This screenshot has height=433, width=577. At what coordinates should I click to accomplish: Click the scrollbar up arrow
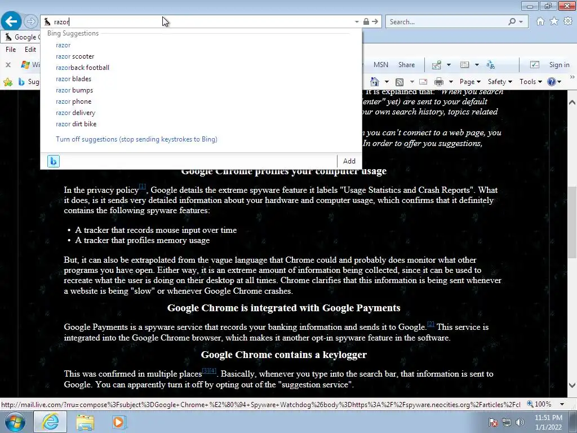click(x=572, y=103)
